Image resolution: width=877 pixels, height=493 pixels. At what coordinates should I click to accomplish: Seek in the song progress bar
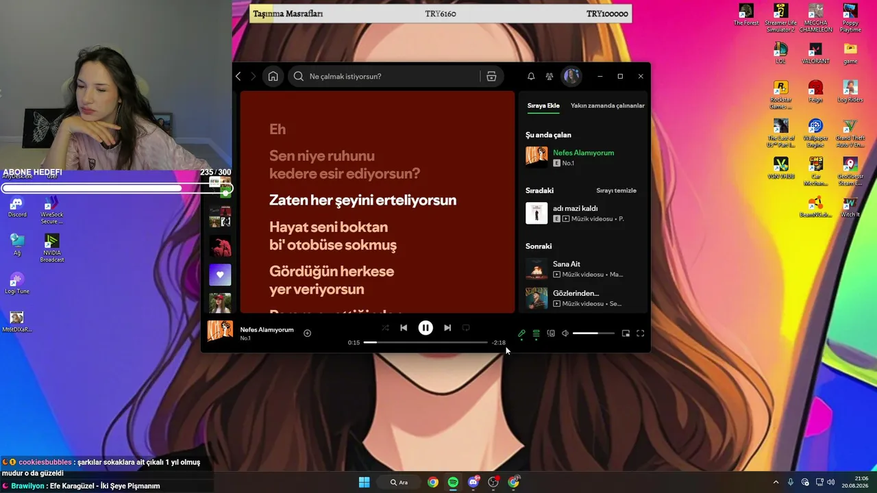(425, 342)
